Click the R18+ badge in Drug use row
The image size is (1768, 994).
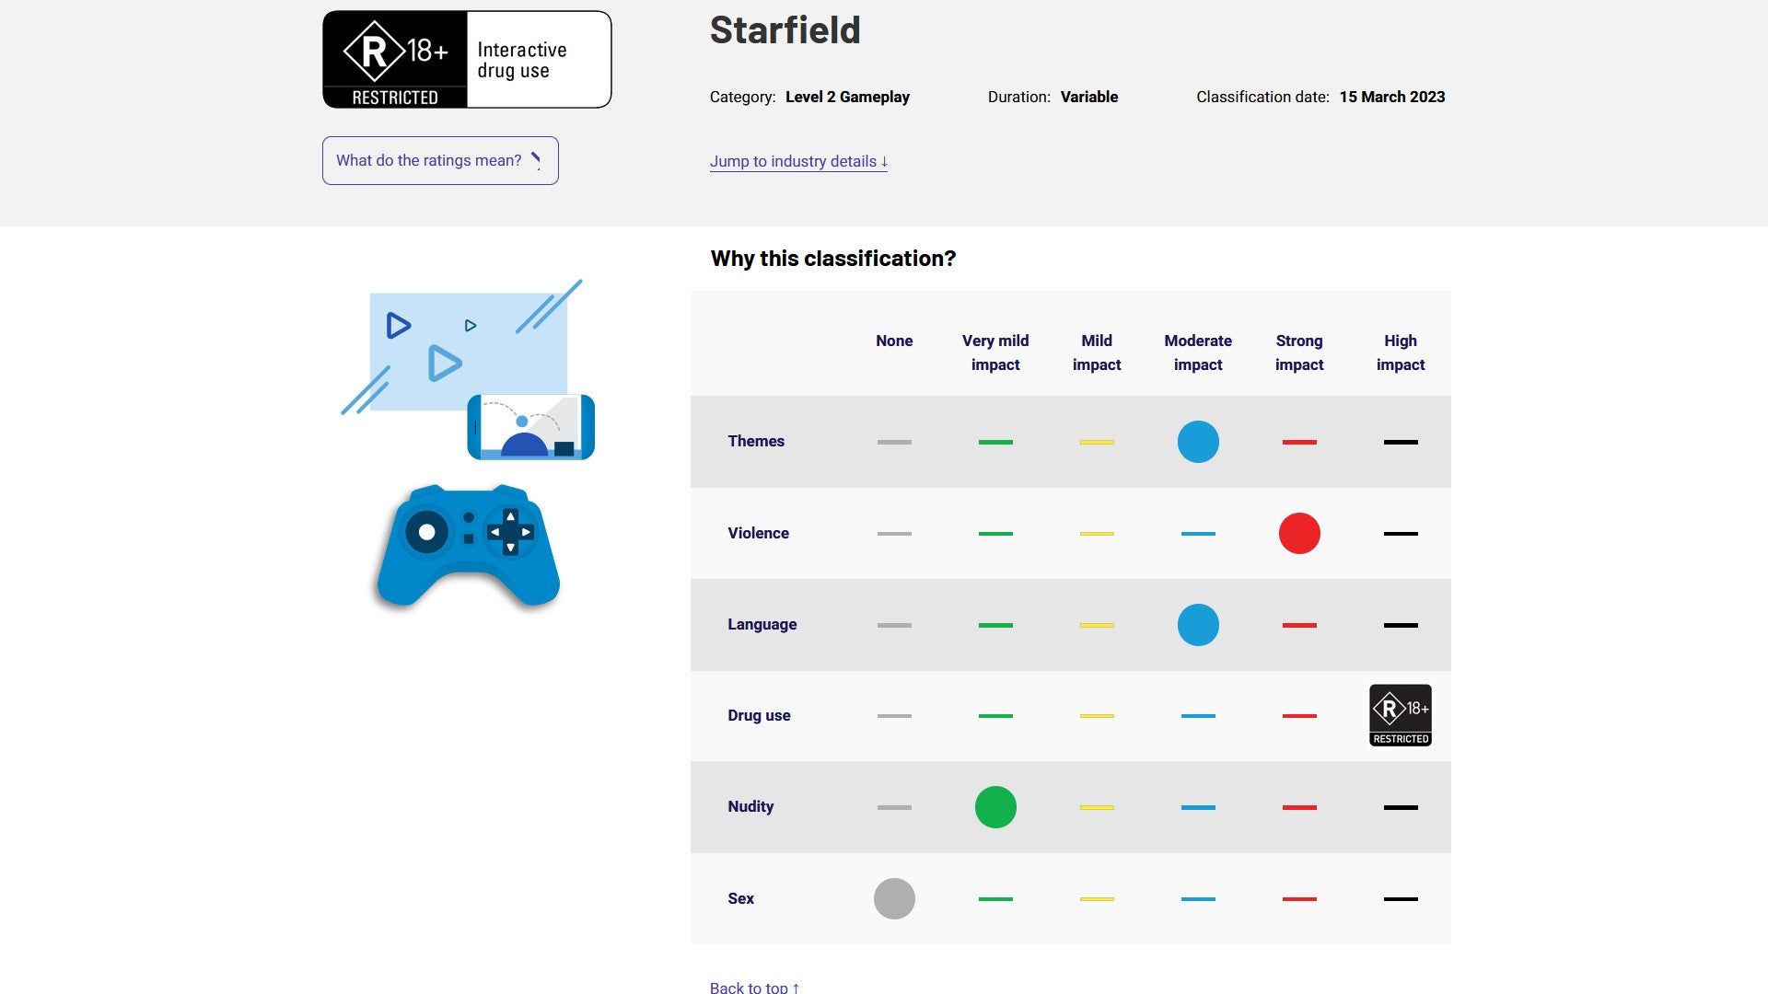click(1401, 715)
